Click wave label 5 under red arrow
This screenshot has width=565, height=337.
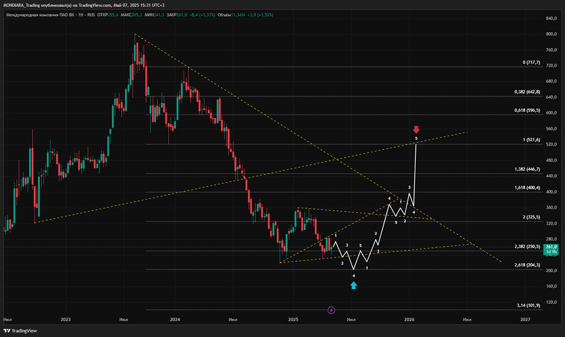416,138
